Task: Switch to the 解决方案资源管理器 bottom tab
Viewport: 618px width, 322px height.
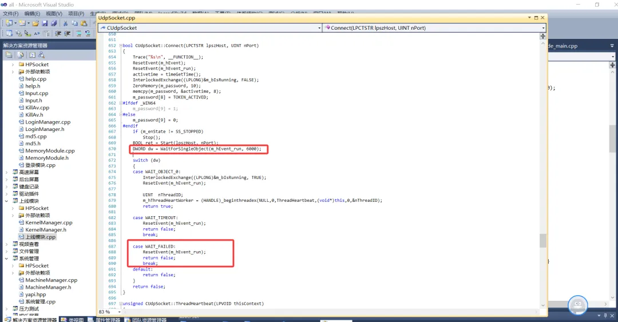Action: coord(31,320)
